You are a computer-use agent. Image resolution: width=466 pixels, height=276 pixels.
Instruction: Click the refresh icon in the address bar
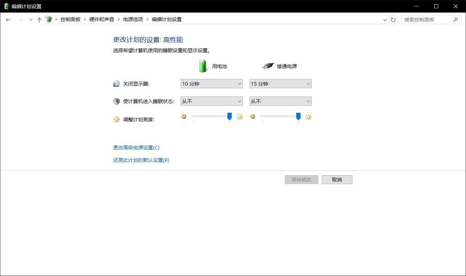pos(393,20)
